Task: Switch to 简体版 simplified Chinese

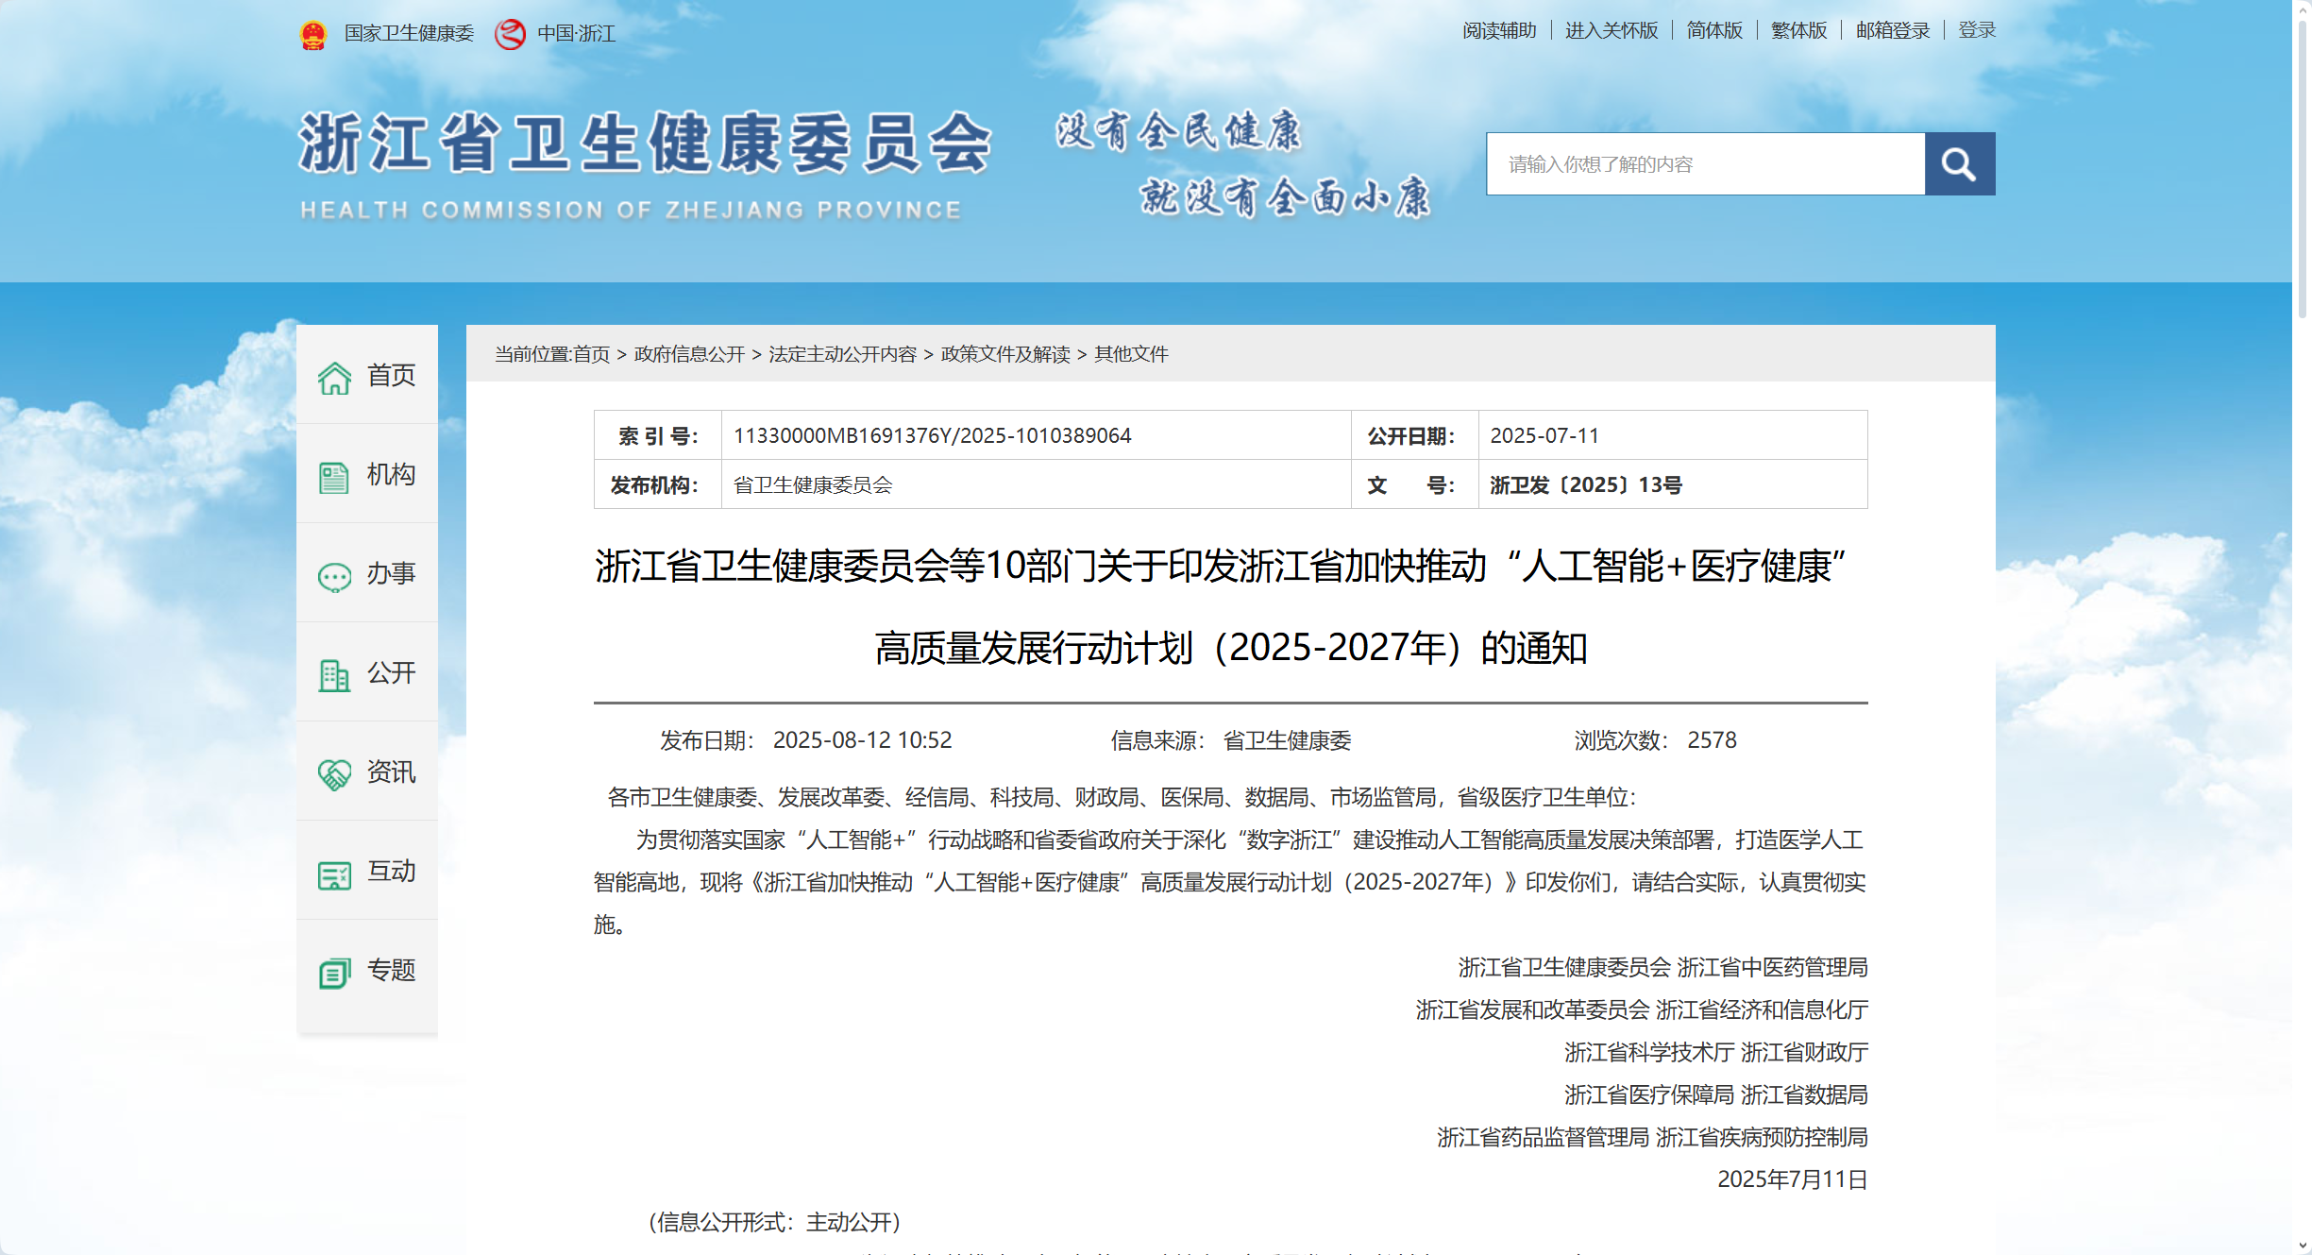Action: 1714,31
